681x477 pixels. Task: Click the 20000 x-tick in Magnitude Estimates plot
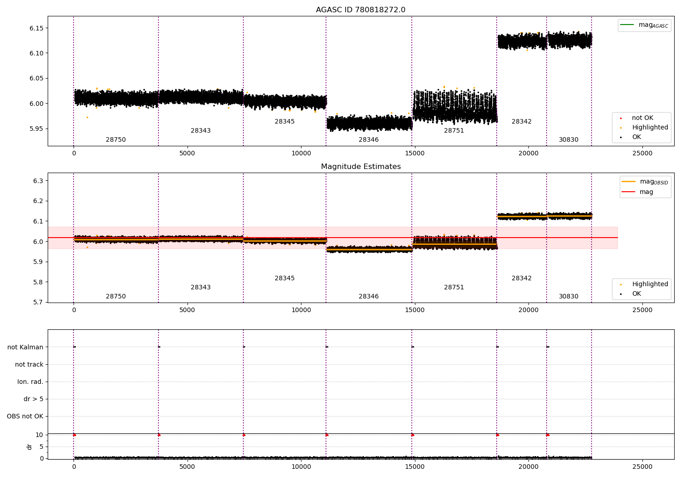coord(528,310)
